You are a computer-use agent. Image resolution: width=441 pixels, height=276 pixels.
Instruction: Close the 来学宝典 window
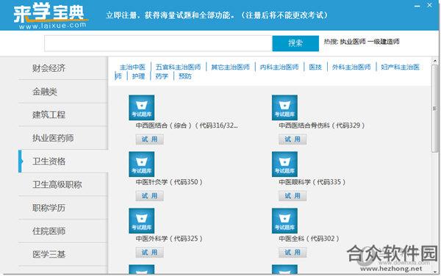(x=429, y=5)
